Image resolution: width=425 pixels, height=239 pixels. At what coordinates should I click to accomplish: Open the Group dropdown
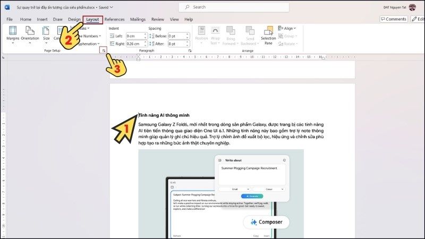[x=288, y=36]
